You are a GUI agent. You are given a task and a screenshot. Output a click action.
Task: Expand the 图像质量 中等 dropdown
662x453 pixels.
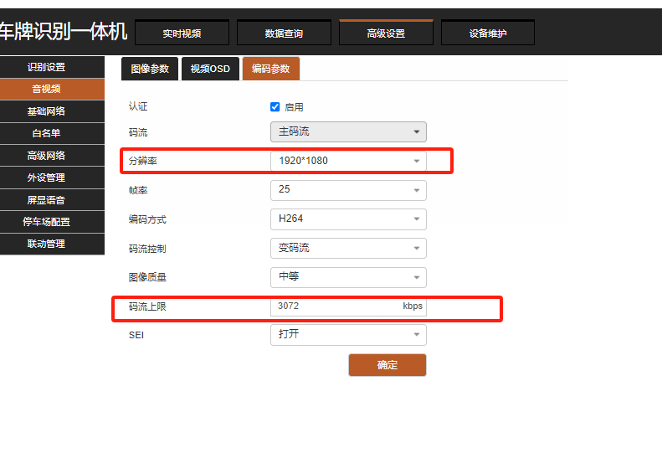tap(347, 277)
